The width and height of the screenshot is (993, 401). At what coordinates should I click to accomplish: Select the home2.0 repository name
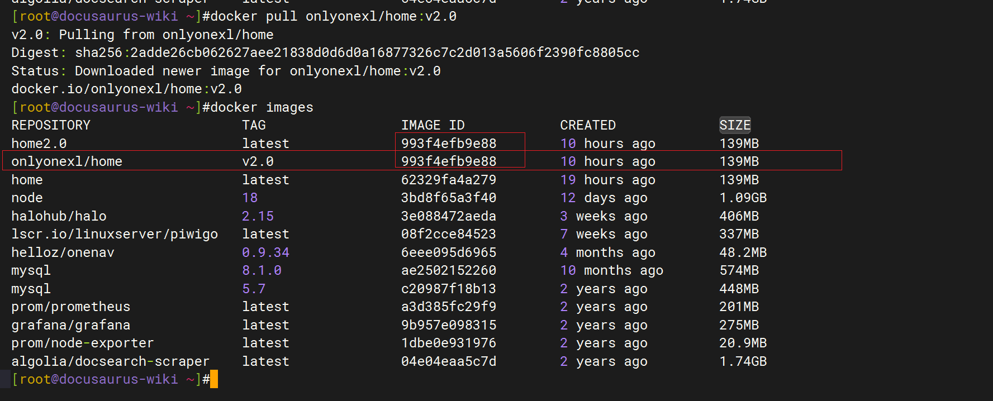click(x=39, y=144)
